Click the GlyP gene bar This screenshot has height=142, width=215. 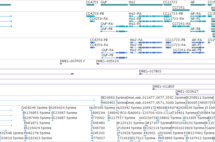coord(114,5)
